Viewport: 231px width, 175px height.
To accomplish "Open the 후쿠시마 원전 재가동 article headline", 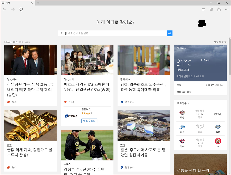I will [x=143, y=152].
